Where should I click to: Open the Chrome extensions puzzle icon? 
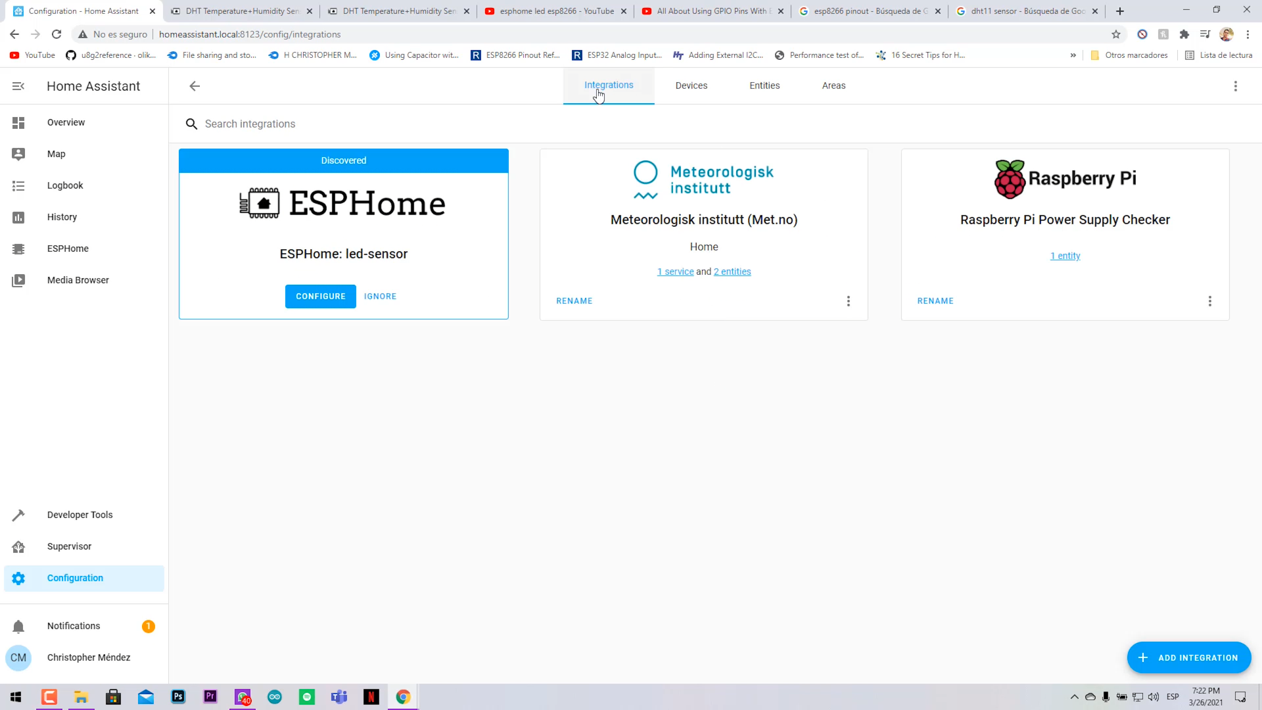[x=1184, y=34]
